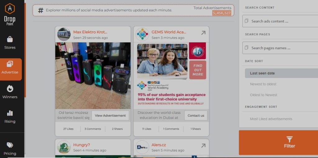
Task: Click Seen 4 minutes ago text
Action: 90,150
